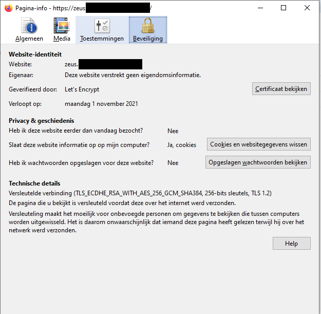Click the 'Versleuteling maakt het moeilijk' paragraph
321x314 pixels.
[x=157, y=222]
